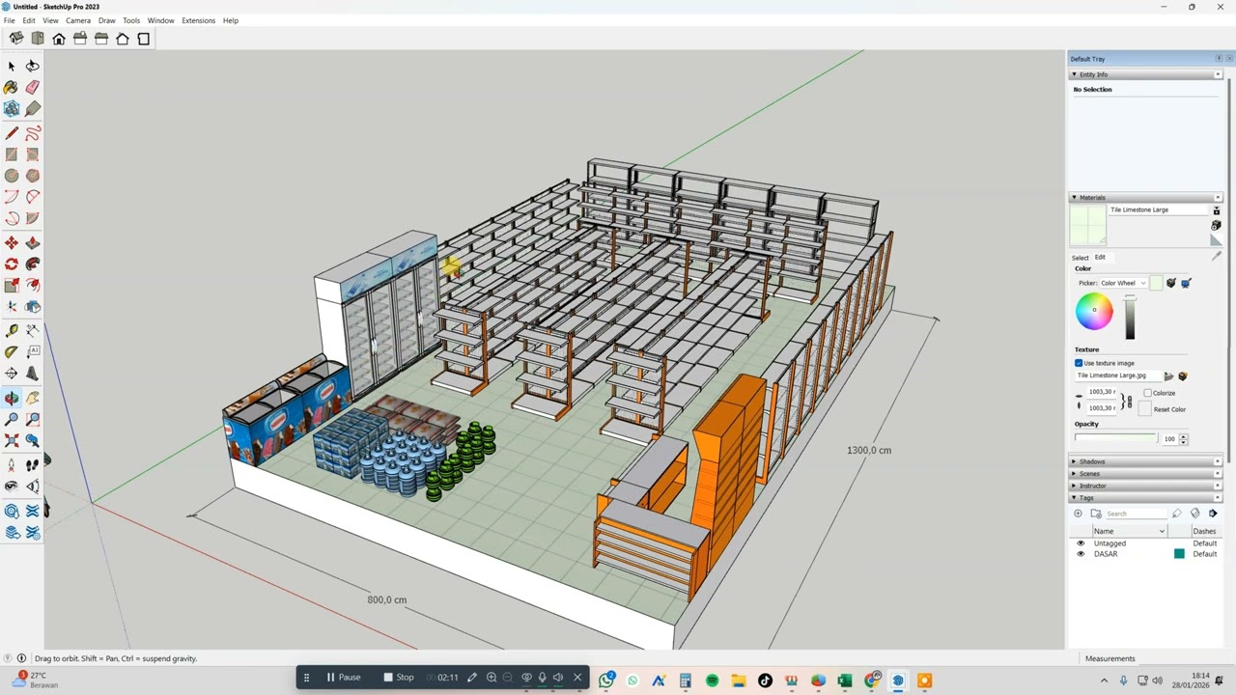Open the opacity value stepper
Screen dimensions: 1236x695
coord(1184,439)
